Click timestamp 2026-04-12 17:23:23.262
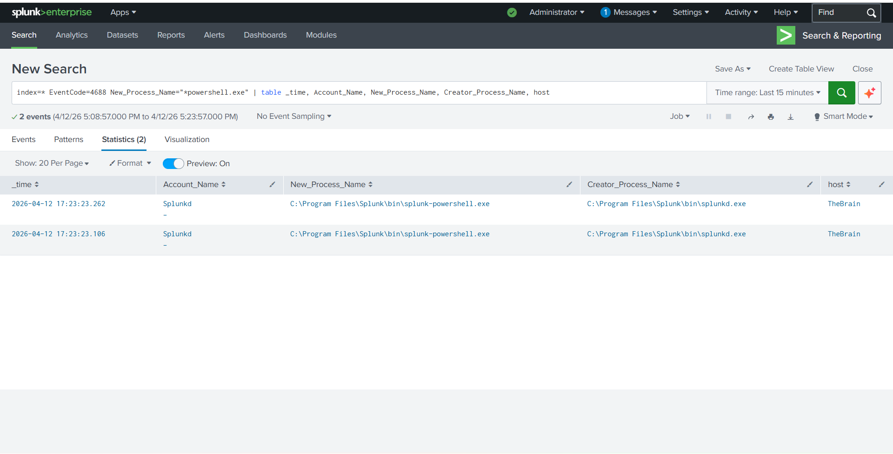The height and width of the screenshot is (454, 893). click(x=59, y=204)
